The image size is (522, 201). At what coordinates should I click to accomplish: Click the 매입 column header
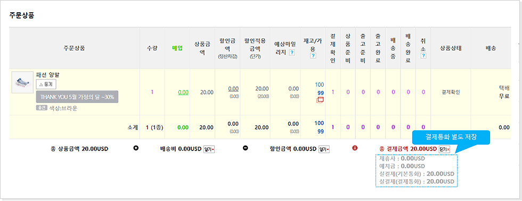[177, 48]
